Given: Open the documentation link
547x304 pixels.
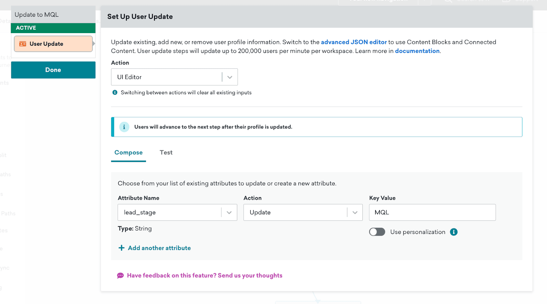Looking at the screenshot, I should [417, 51].
